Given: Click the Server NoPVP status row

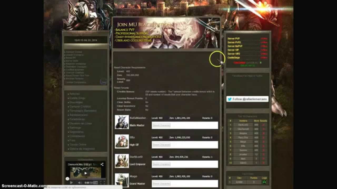Looking at the screenshot, I should (x=247, y=46).
